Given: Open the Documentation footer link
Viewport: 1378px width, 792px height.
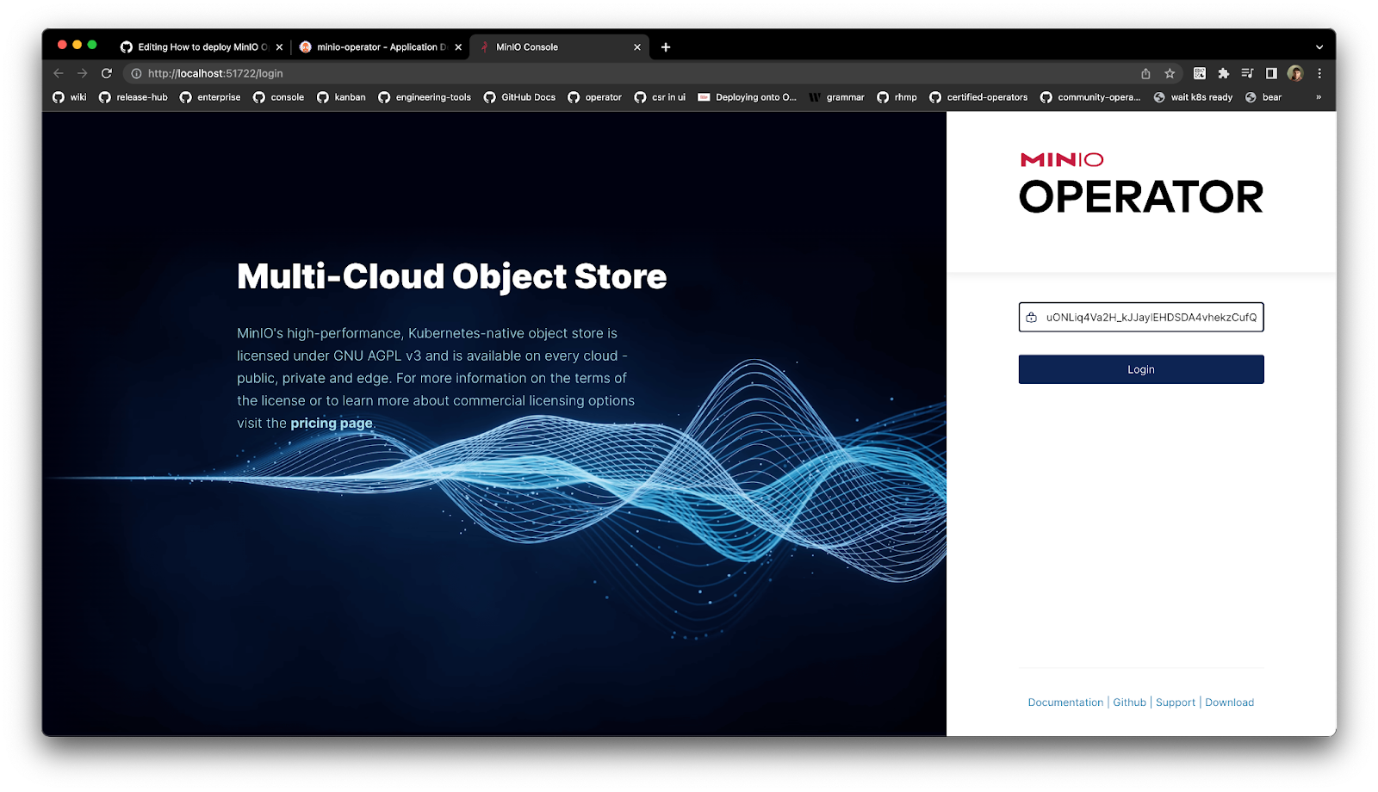Looking at the screenshot, I should click(x=1065, y=702).
